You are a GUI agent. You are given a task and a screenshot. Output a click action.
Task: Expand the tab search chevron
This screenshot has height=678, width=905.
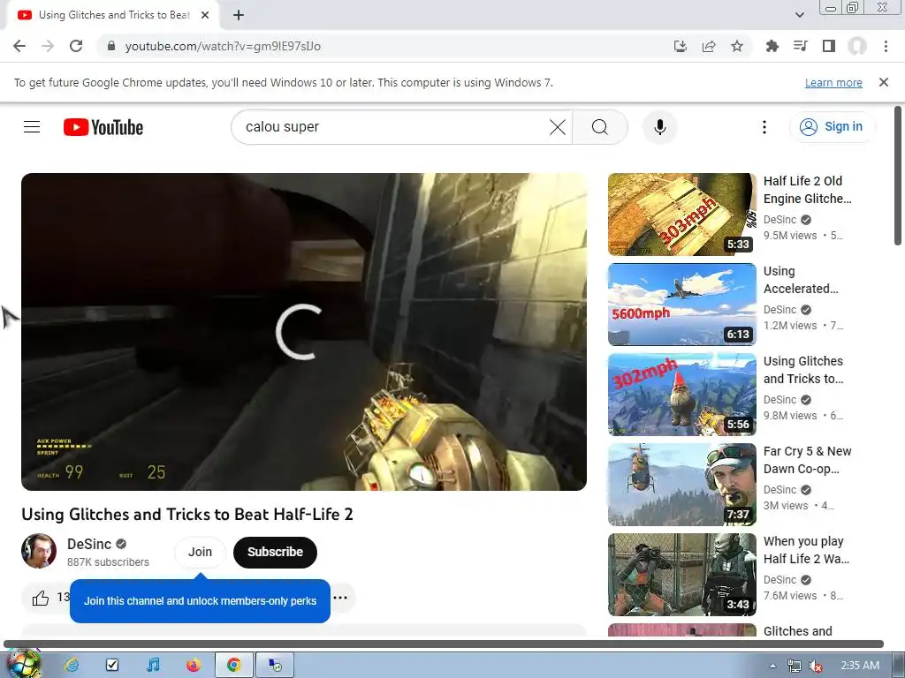click(799, 15)
